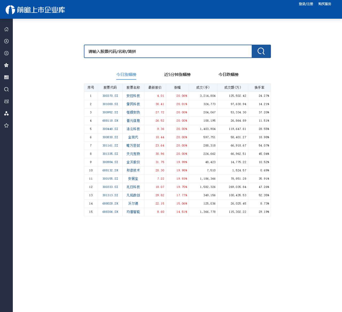Click 登录/注册 link in header
The height and width of the screenshot is (312, 342).
click(306, 4)
